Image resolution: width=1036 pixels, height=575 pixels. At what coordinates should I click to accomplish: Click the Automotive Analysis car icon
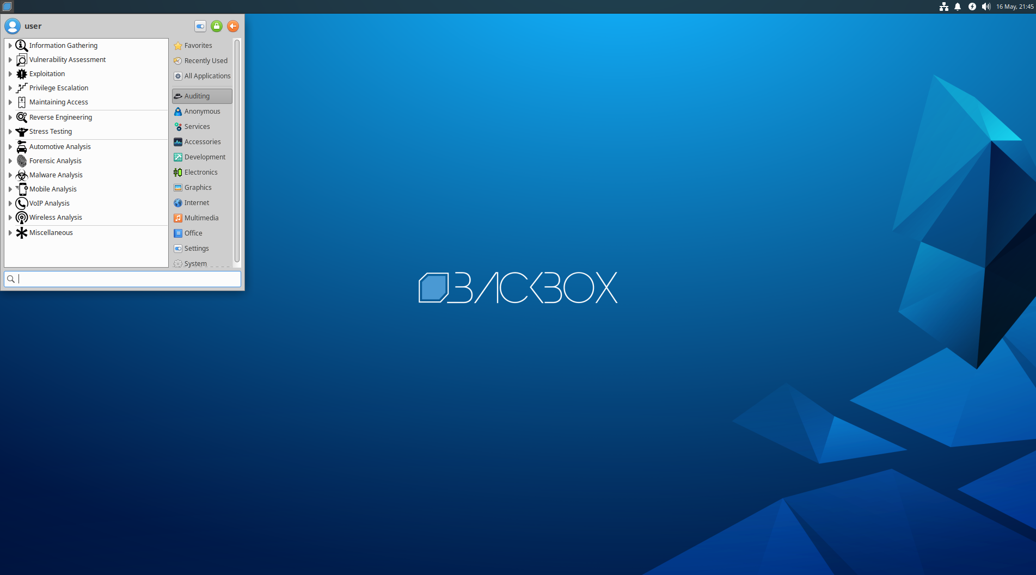coord(22,147)
